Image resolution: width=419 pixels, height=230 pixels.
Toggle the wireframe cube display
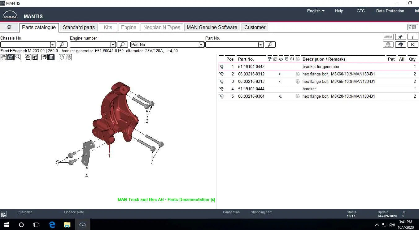point(62,57)
